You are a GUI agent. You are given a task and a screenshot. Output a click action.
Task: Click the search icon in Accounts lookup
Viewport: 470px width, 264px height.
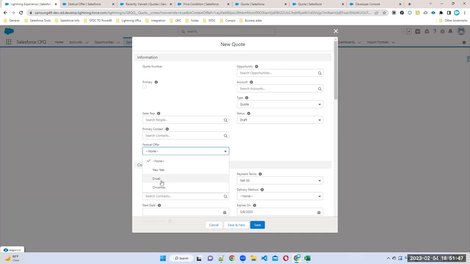coord(319,89)
